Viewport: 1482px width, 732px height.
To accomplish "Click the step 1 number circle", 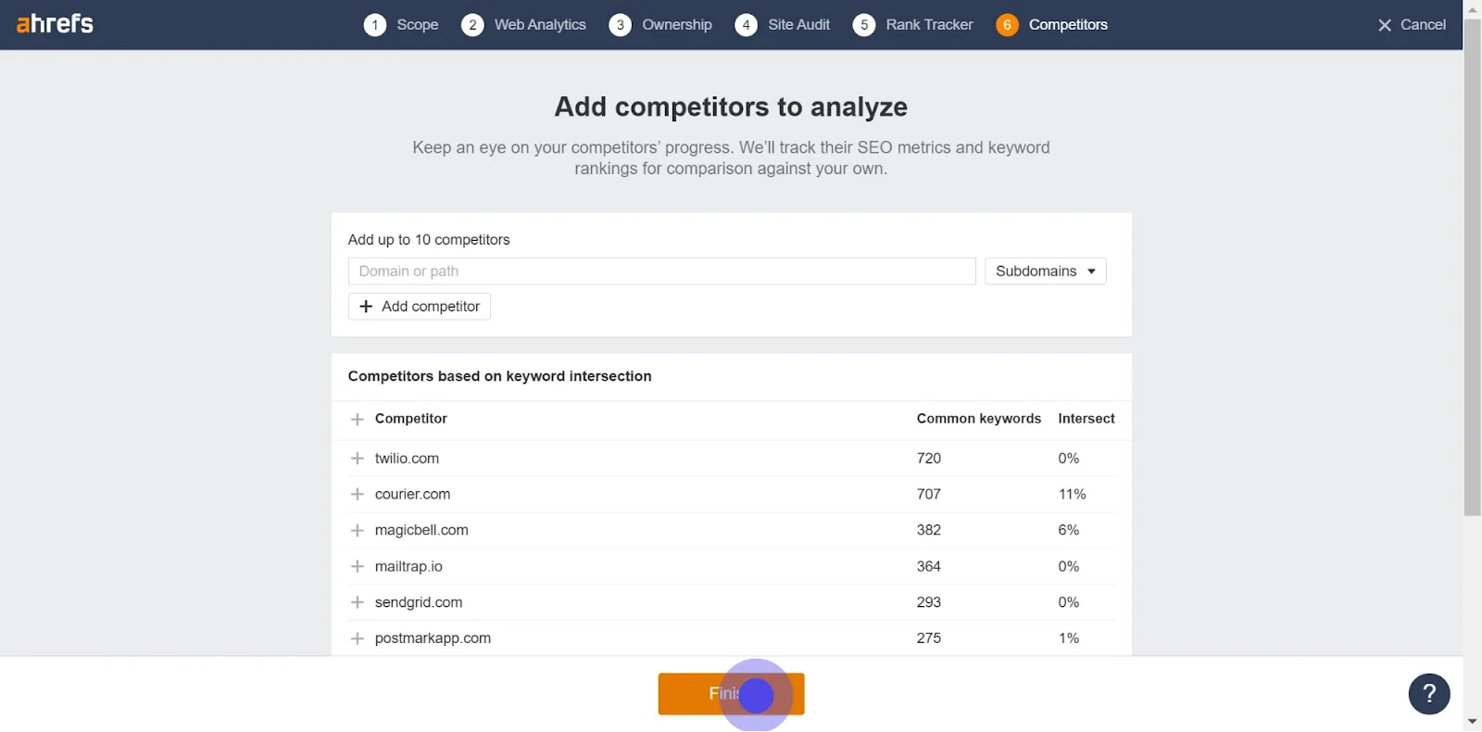I will [x=375, y=25].
